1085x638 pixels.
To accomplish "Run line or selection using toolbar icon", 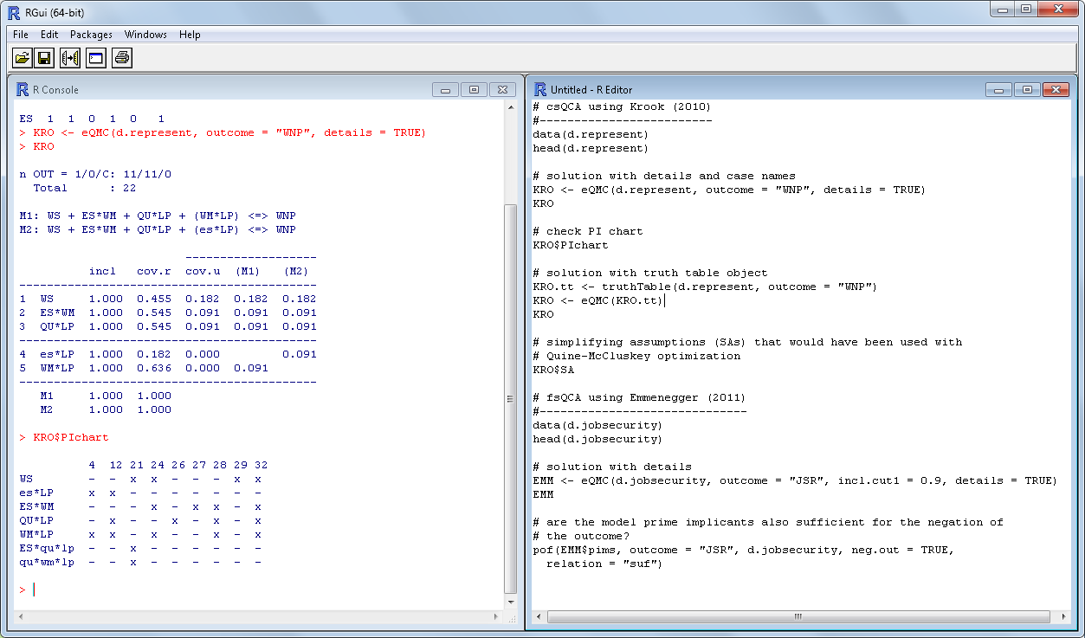I will (70, 58).
